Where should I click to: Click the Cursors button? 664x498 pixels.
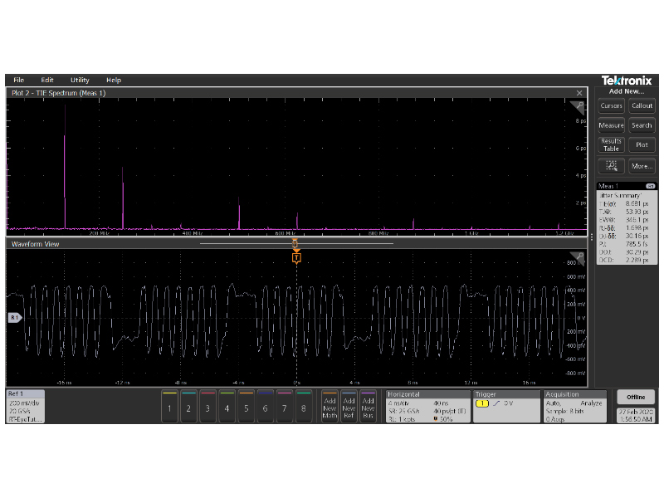[x=611, y=105]
